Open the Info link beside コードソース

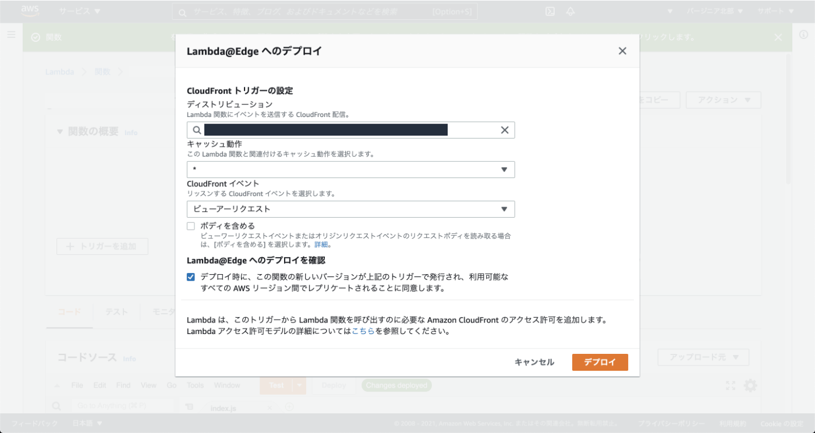pyautogui.click(x=129, y=359)
